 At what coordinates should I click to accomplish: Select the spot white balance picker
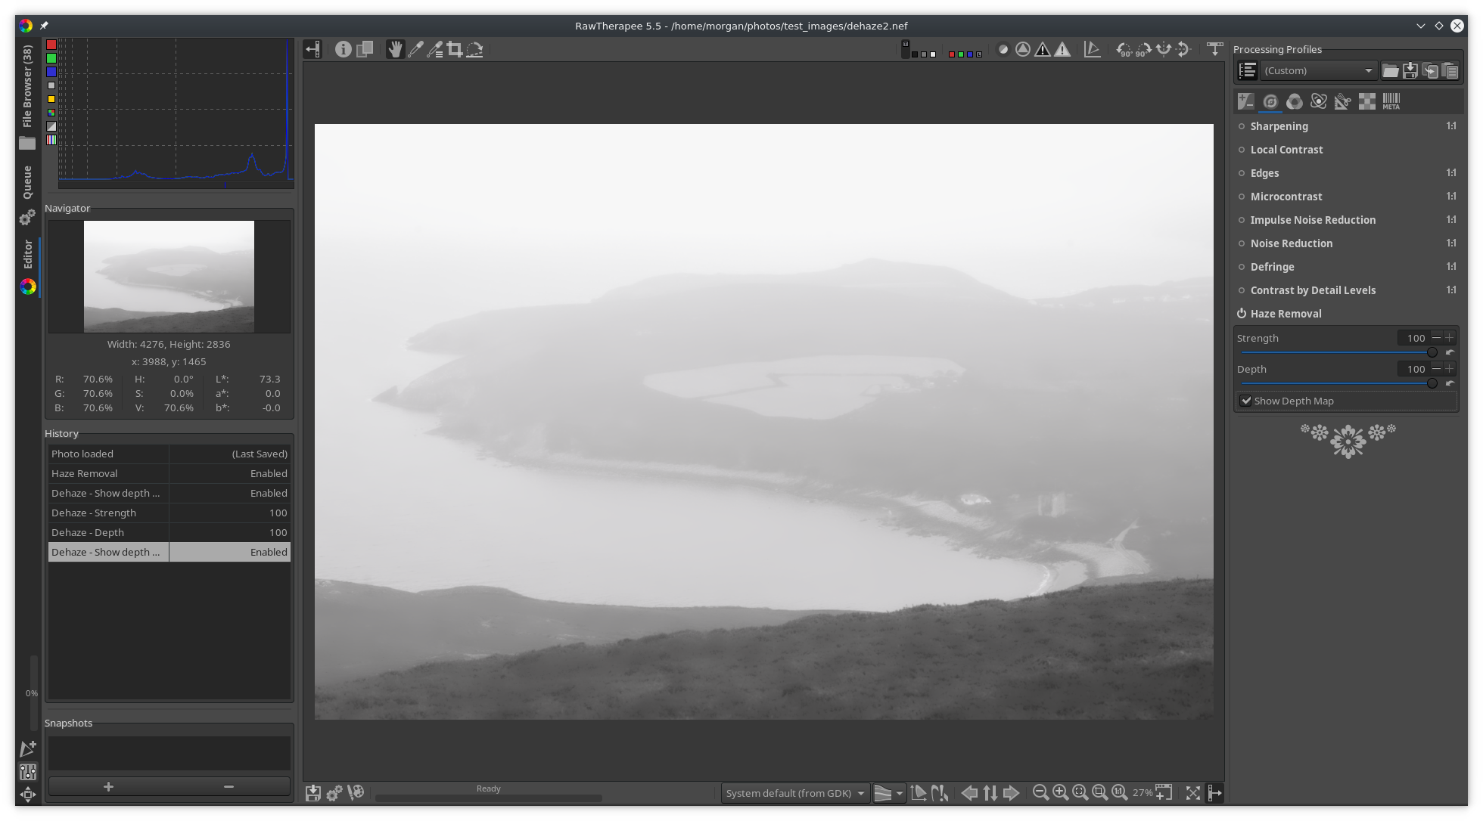(x=415, y=50)
